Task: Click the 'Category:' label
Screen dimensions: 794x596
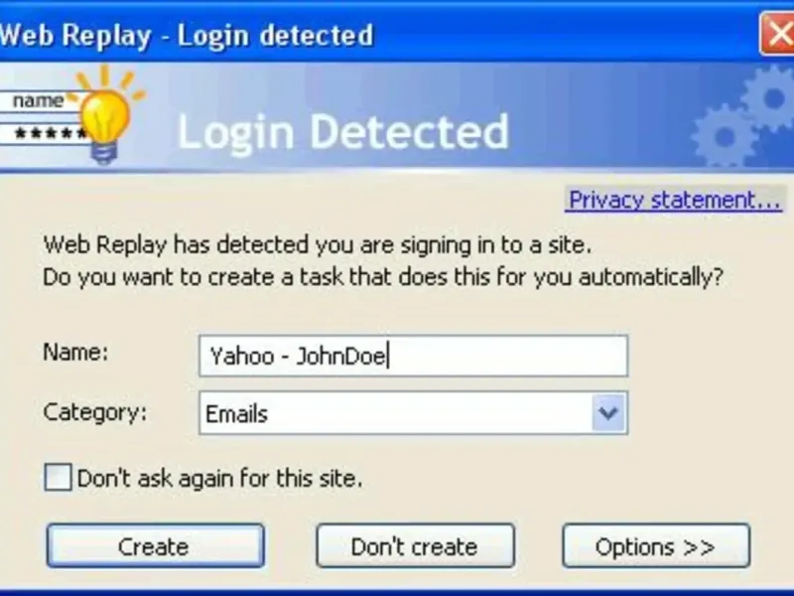Action: 94,412
